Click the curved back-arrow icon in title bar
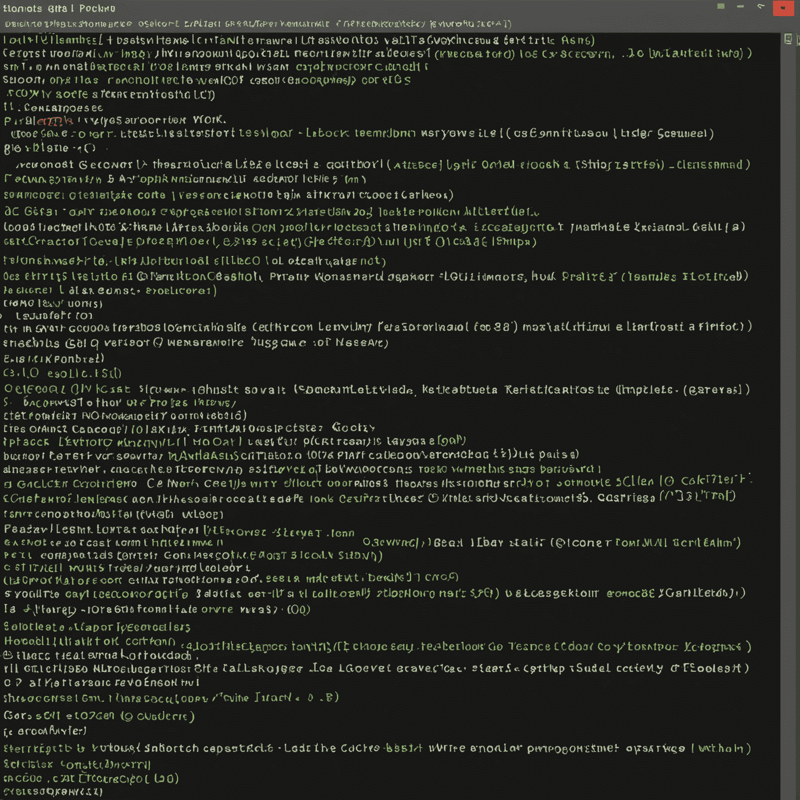Image resolution: width=800 pixels, height=800 pixels. click(761, 6)
